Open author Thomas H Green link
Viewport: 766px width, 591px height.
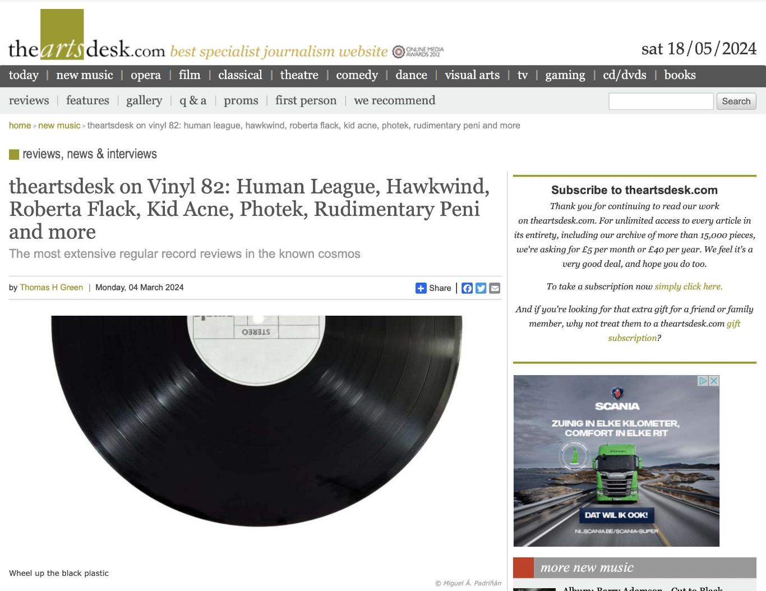click(52, 287)
